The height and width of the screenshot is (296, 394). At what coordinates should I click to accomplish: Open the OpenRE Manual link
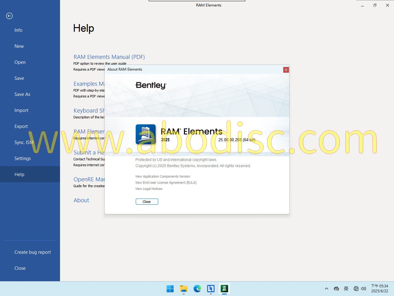[x=89, y=179]
